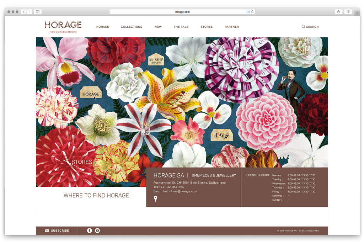Click the reload icon in address bar
This screenshot has height=243, width=364.
252,12
